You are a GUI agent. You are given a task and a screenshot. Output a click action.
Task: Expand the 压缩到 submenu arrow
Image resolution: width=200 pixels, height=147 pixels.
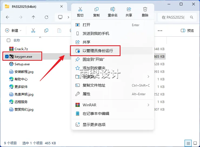[148, 77]
